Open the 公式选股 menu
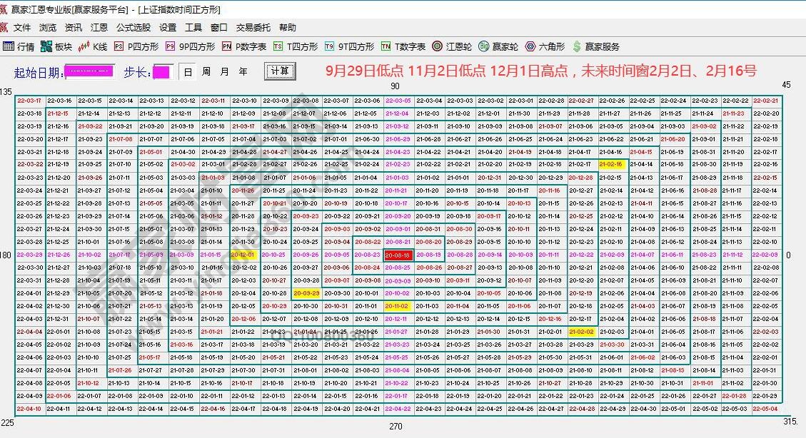This screenshot has height=438, width=806. (x=134, y=28)
